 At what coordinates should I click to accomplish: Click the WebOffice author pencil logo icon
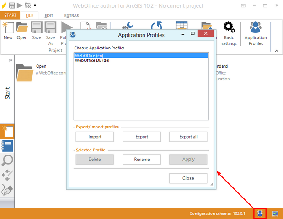pyautogui.click(x=4, y=5)
